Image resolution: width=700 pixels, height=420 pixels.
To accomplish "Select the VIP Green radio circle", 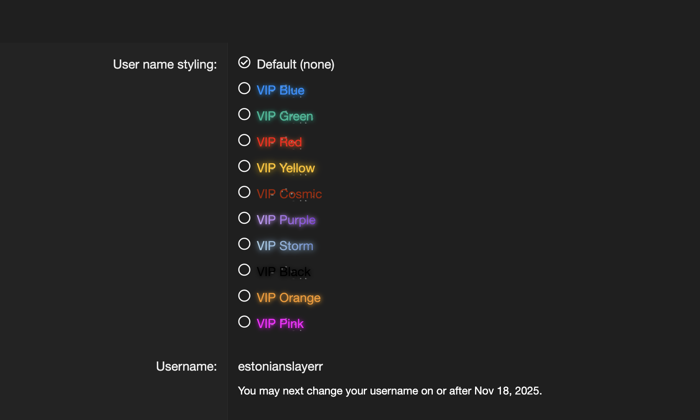I will click(x=244, y=114).
